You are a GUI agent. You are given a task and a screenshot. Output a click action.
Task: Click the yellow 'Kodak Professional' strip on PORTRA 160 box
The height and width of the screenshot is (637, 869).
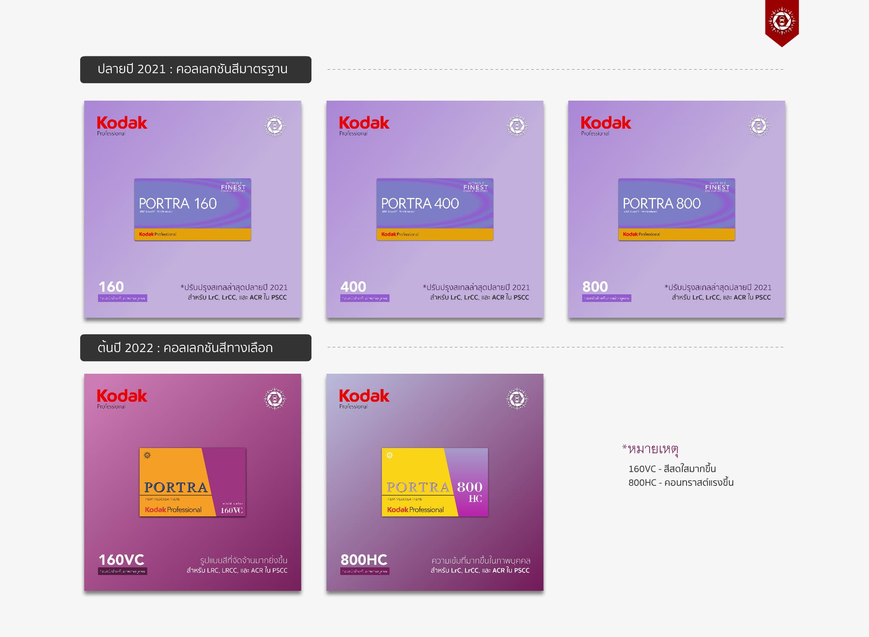click(193, 234)
